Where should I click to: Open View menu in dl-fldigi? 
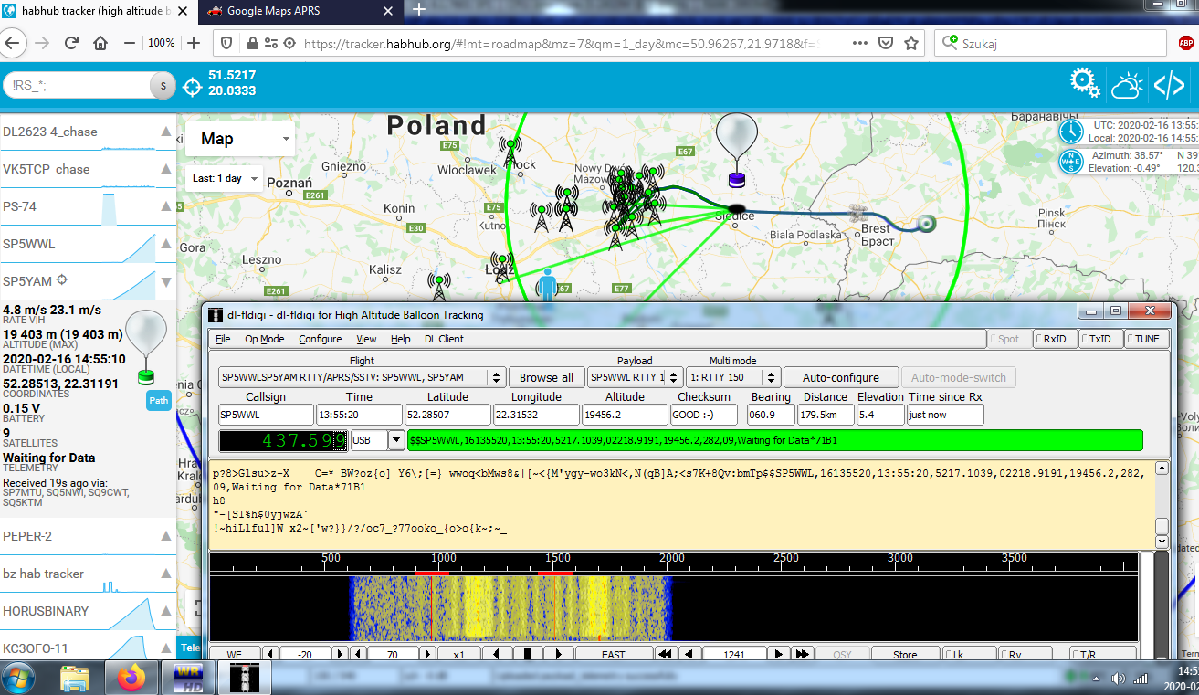click(366, 339)
